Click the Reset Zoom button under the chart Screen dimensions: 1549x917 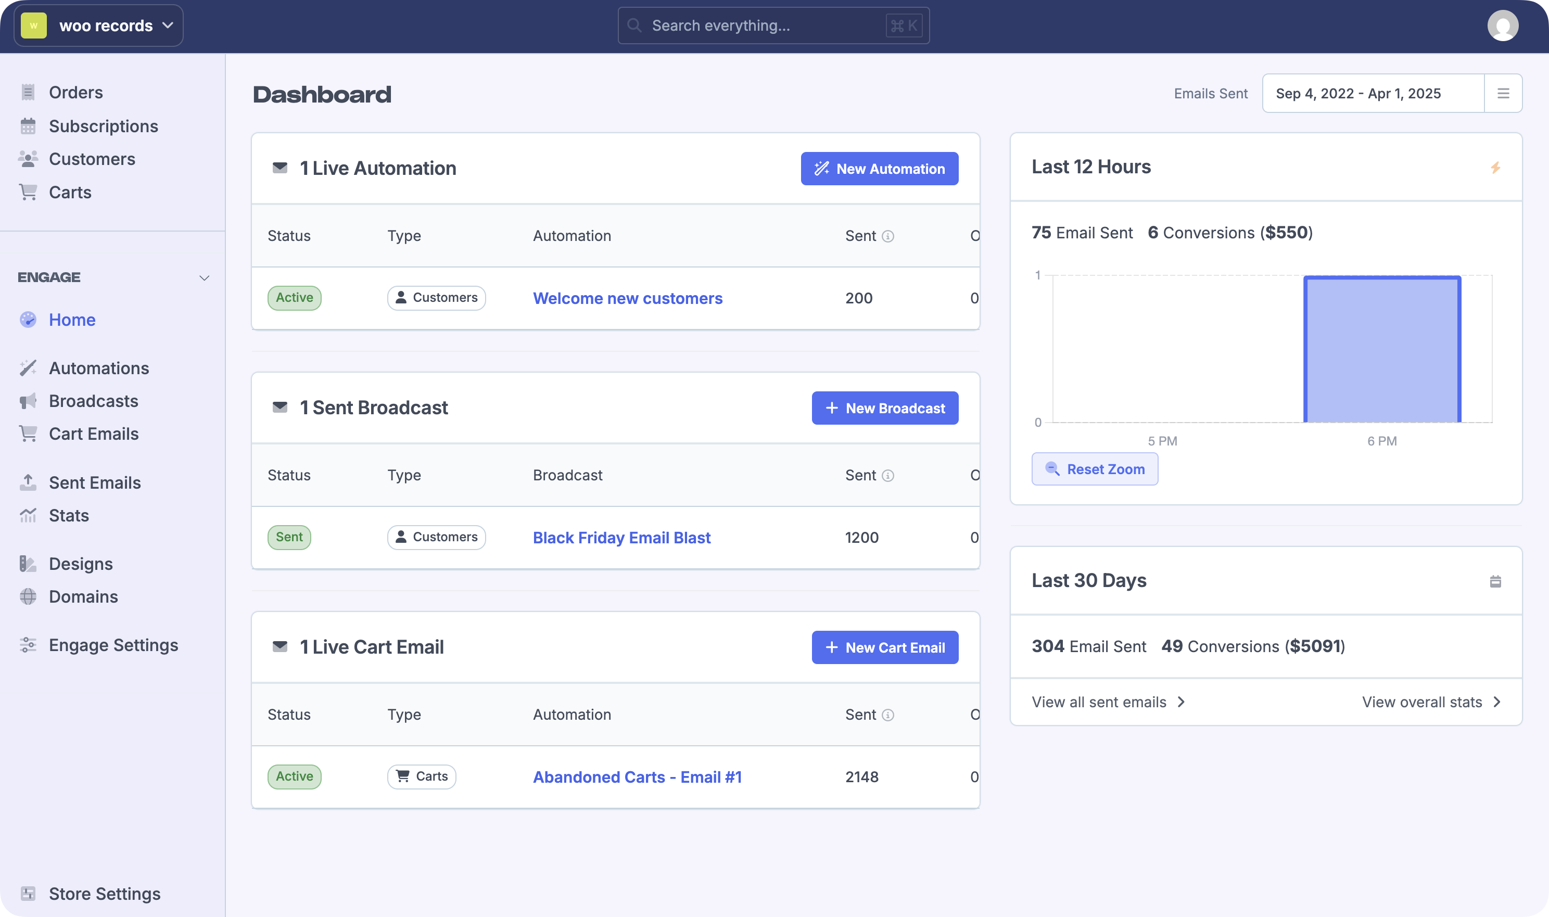pos(1094,469)
